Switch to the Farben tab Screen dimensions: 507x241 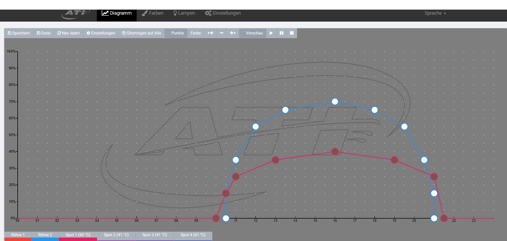152,13
